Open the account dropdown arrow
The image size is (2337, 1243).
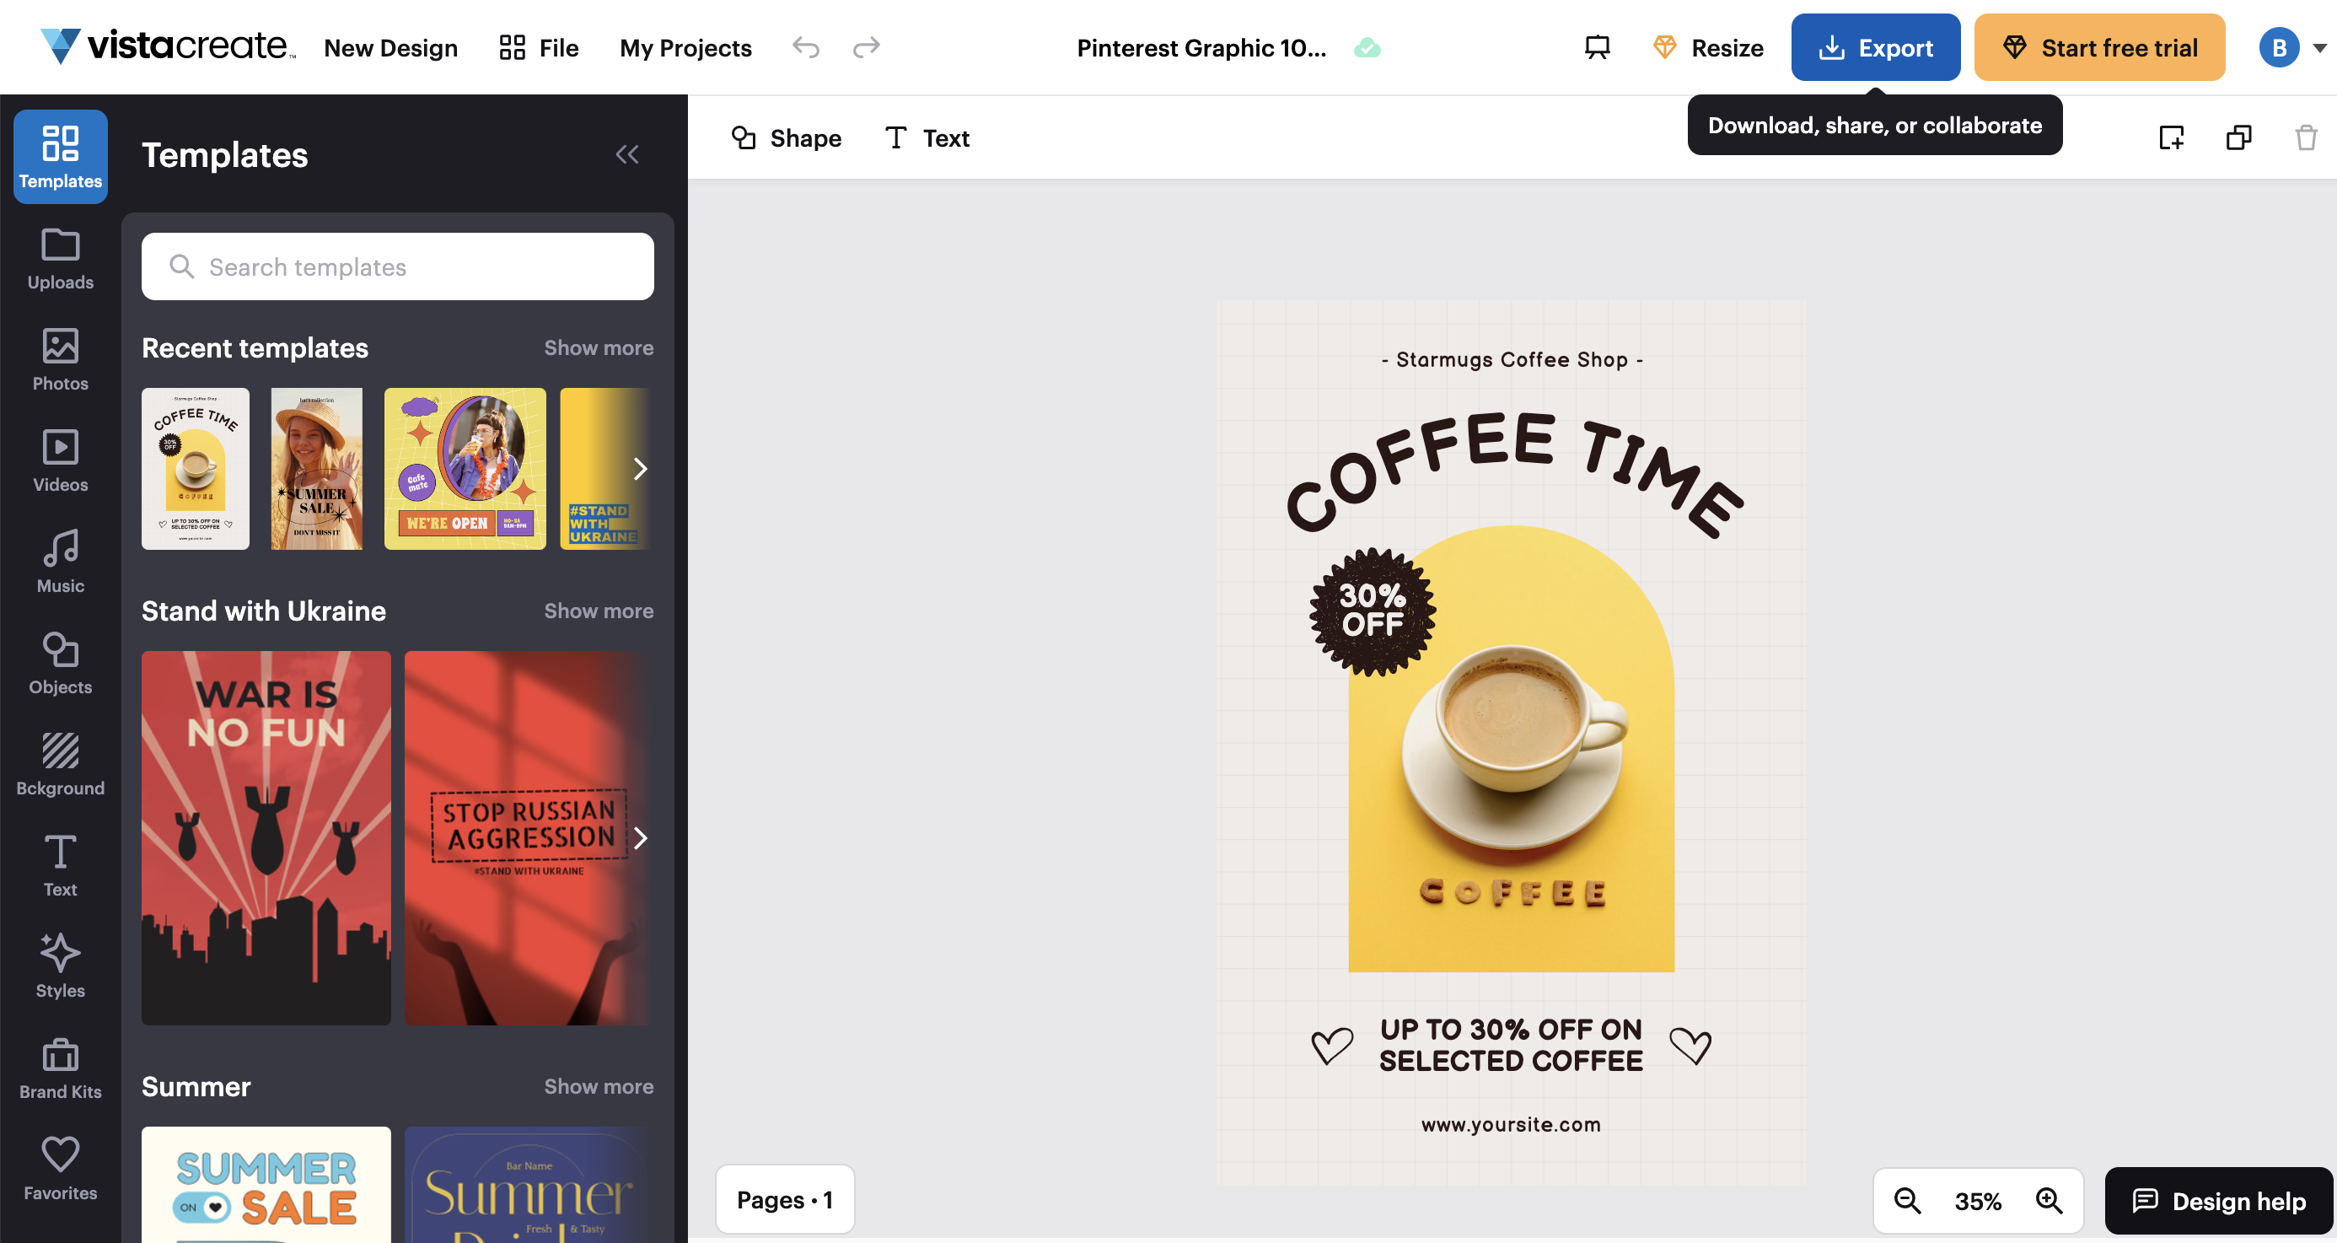click(x=2318, y=48)
